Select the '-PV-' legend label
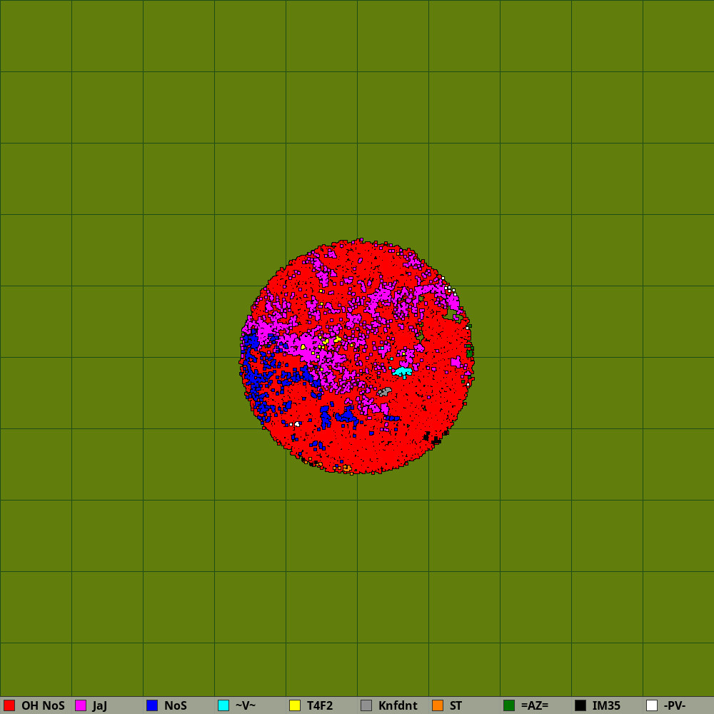 [675, 705]
